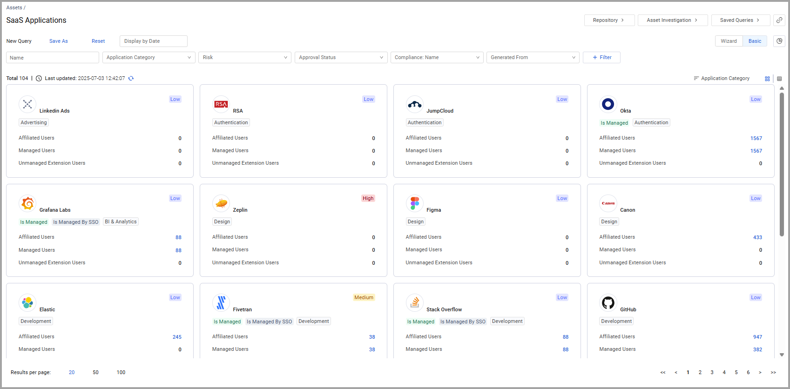Screen dimensions: 790x389
Task: Click the Zeplin logo
Action: [x=221, y=203]
